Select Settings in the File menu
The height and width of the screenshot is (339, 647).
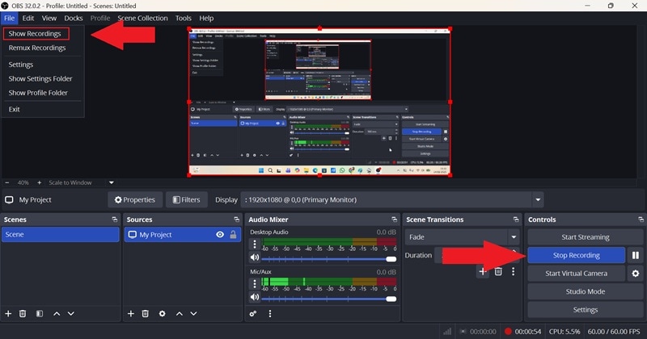(21, 65)
